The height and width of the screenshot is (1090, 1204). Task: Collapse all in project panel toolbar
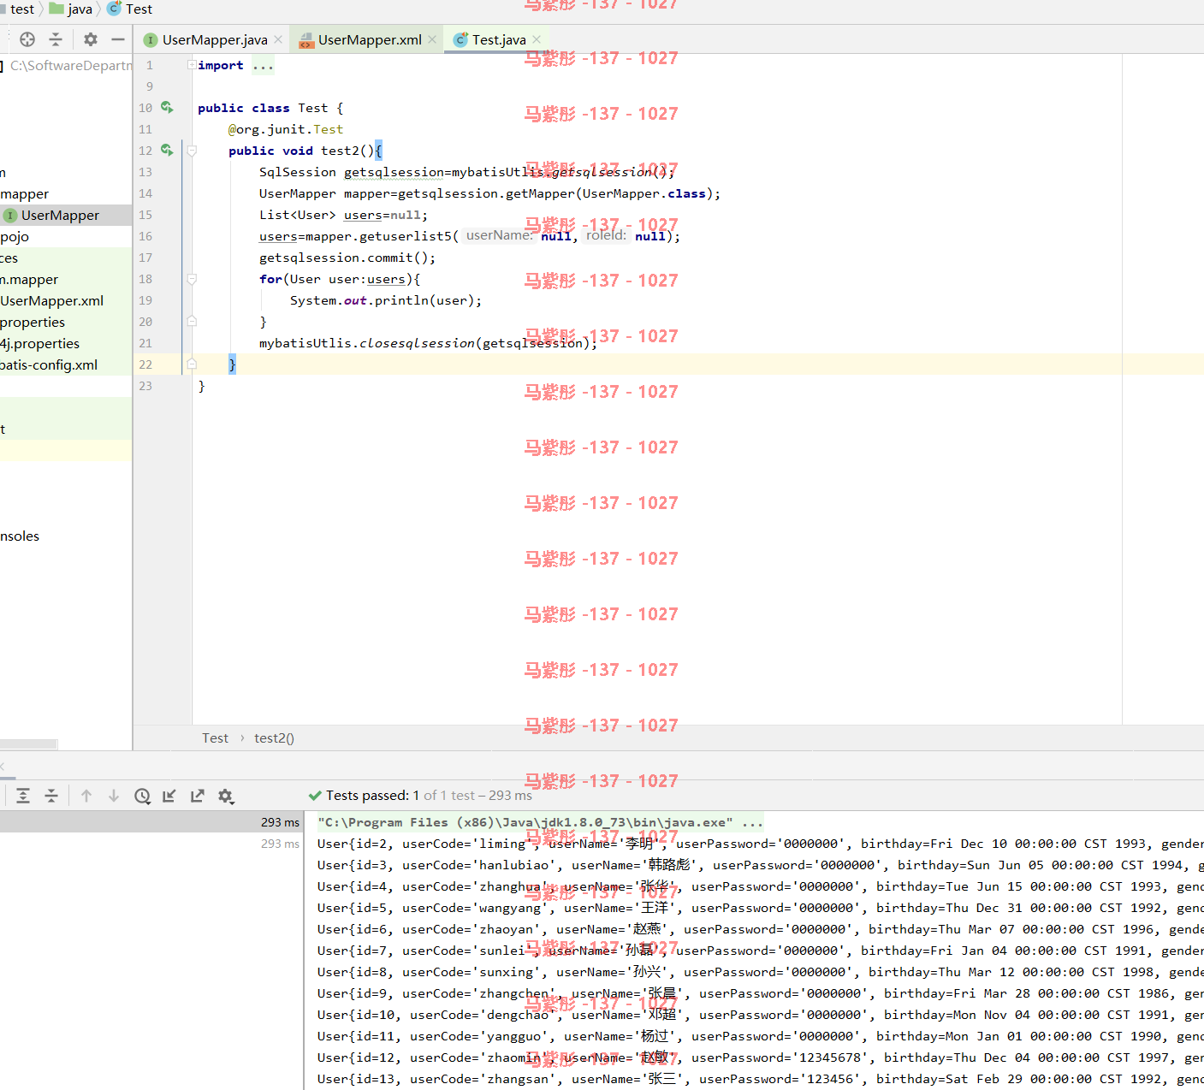click(56, 39)
